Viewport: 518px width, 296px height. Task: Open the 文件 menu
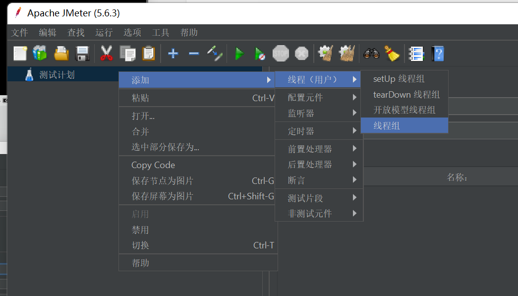click(x=19, y=32)
